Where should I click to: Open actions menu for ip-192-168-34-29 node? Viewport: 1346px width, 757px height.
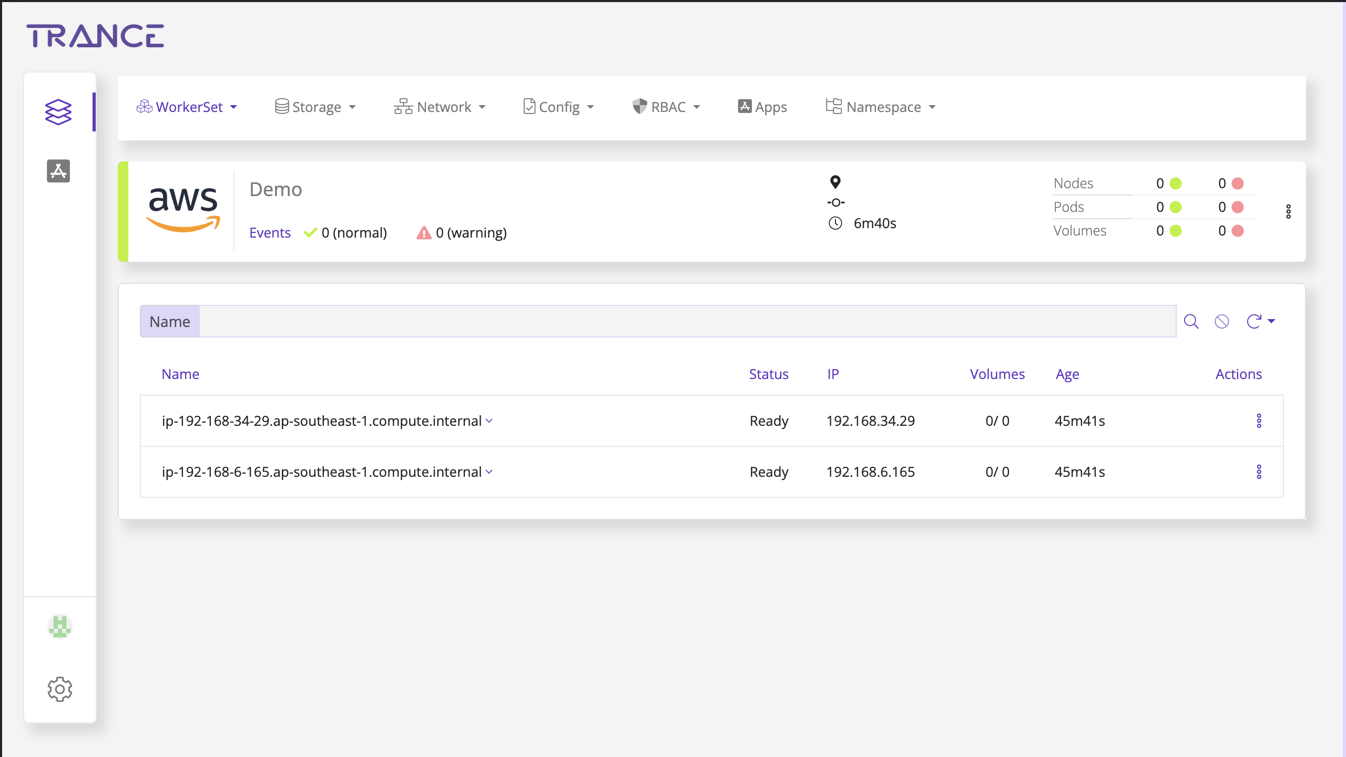1259,421
